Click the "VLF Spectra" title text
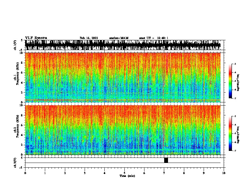This screenshot has height=194, width=252. 36,38
